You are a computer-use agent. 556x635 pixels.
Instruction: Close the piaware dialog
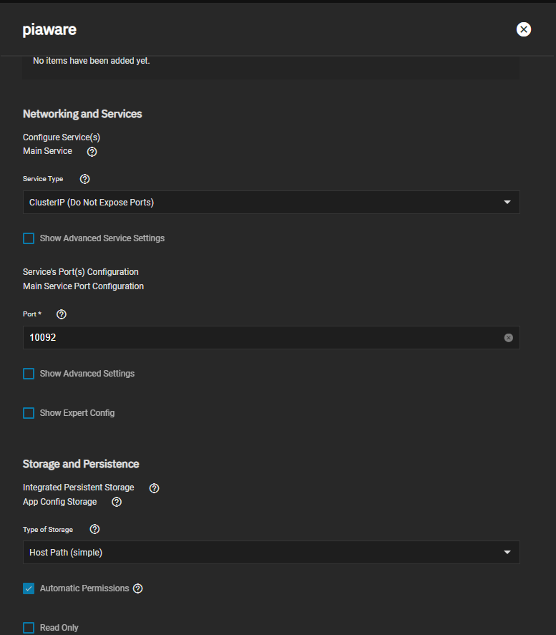coord(524,29)
